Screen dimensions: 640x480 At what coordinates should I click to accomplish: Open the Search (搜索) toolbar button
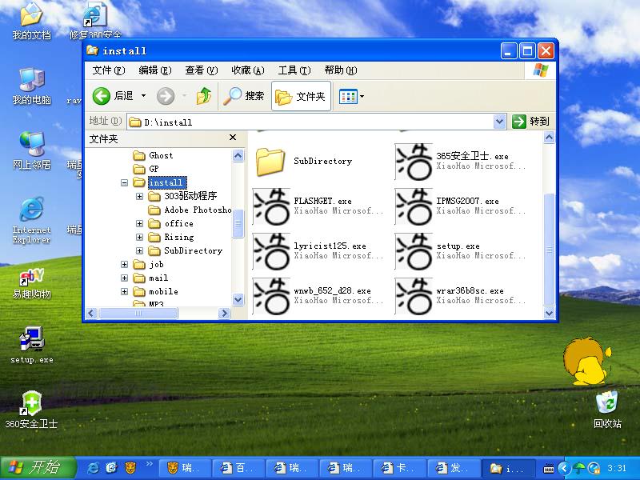point(244,97)
